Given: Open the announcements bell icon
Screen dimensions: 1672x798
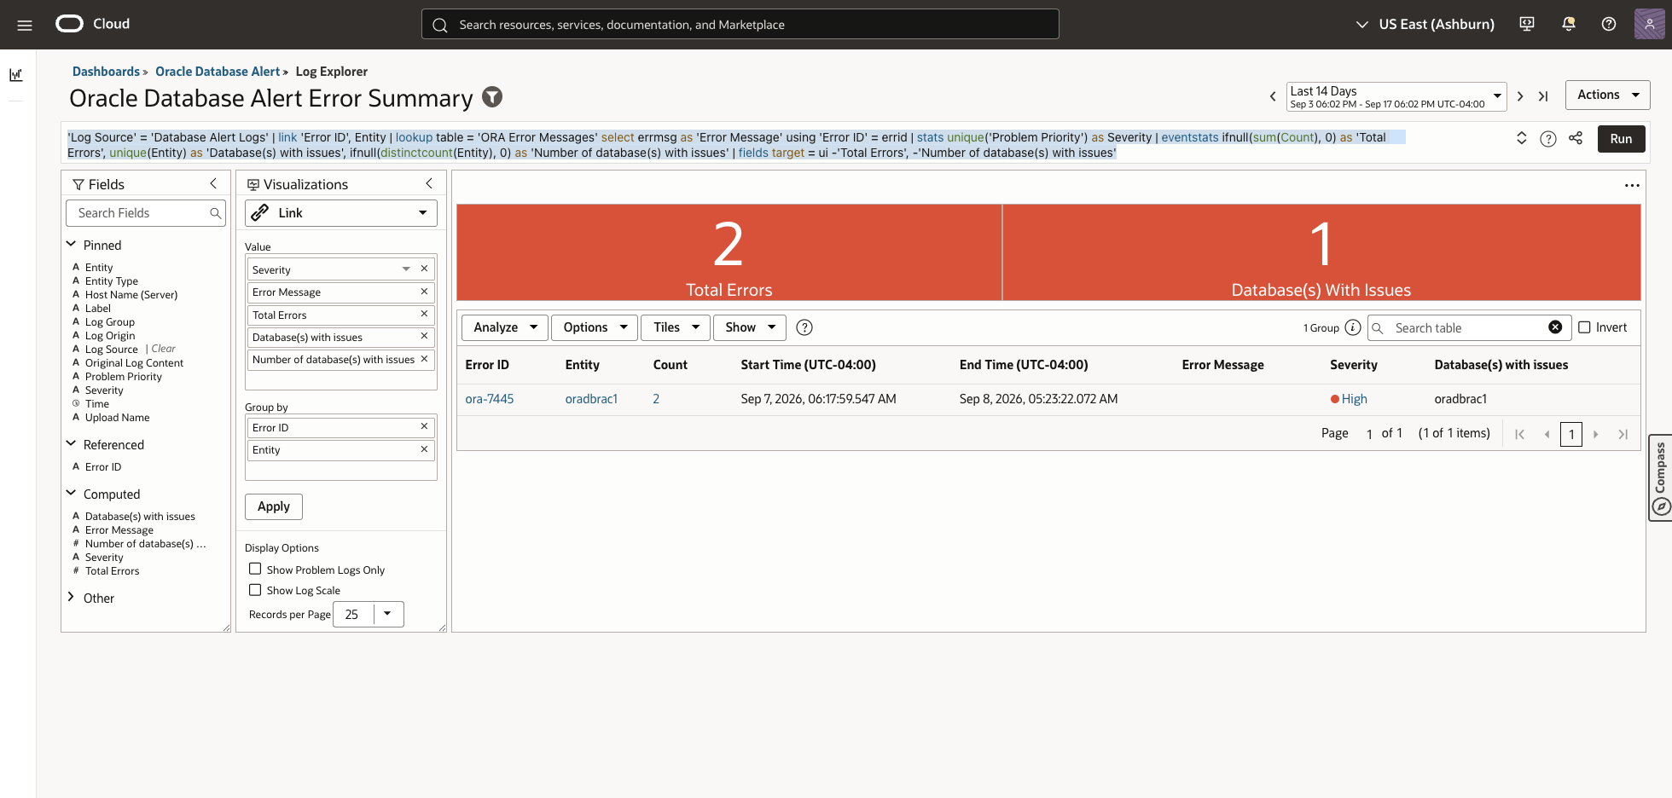Looking at the screenshot, I should 1568,24.
